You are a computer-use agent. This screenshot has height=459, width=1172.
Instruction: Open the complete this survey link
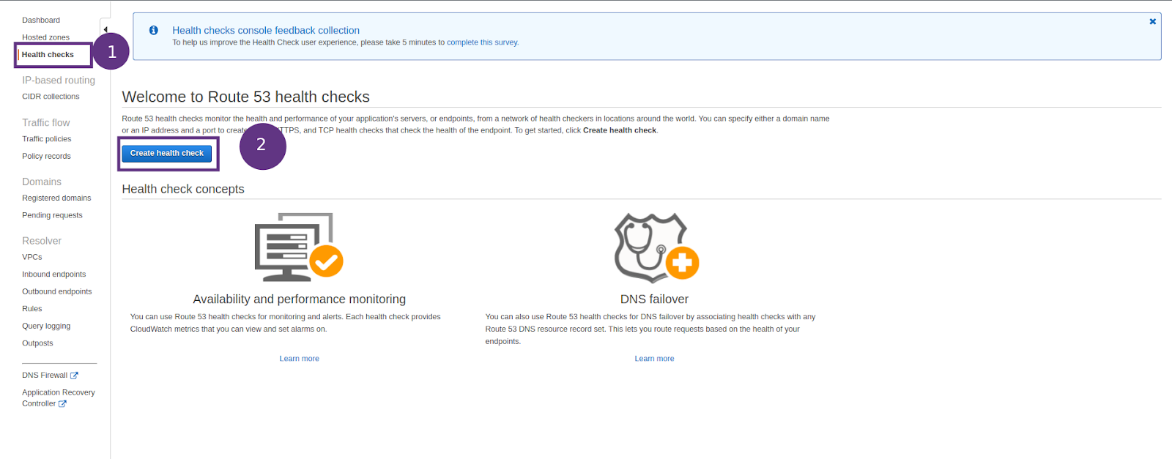pyautogui.click(x=482, y=42)
